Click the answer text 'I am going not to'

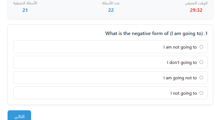pos(180,78)
